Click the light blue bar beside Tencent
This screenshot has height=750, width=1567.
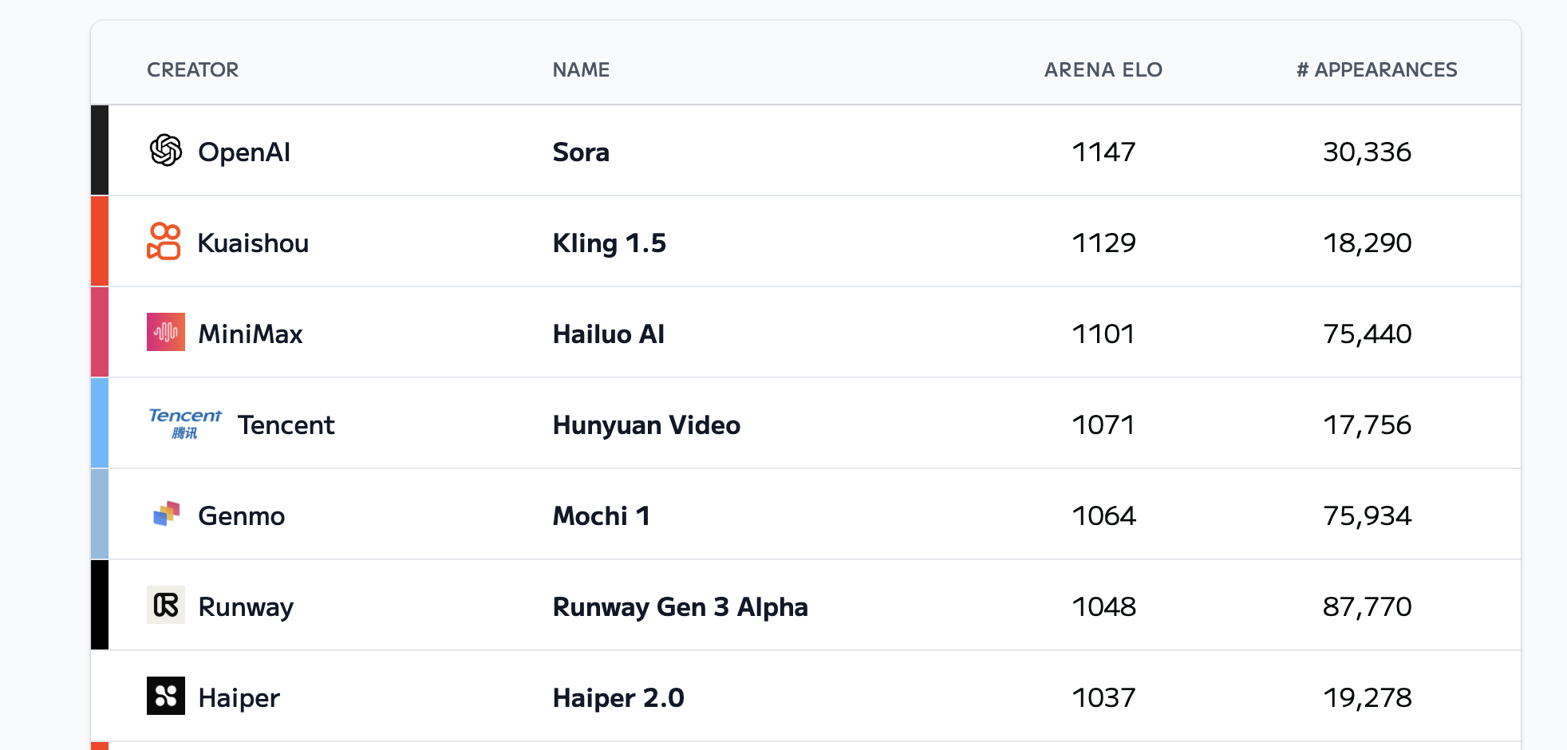click(x=100, y=423)
